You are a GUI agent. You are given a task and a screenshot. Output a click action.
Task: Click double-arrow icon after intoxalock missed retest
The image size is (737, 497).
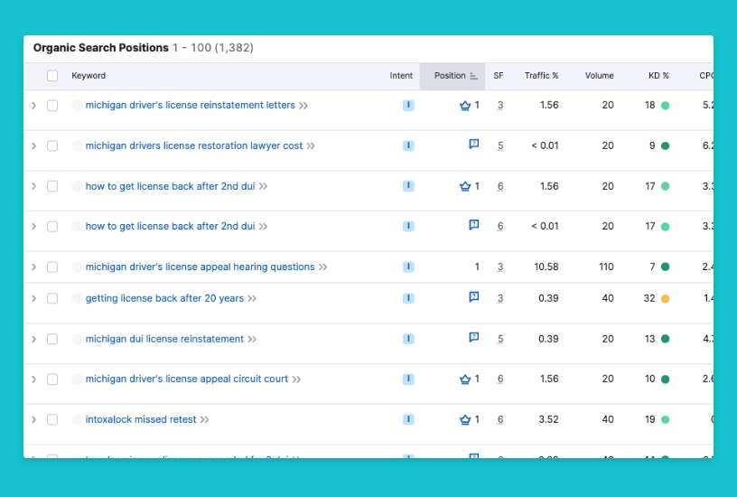pos(204,419)
